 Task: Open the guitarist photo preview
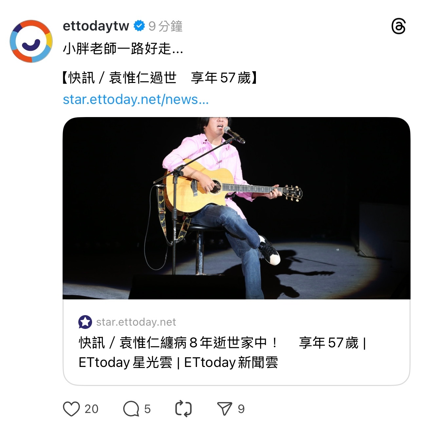pyautogui.click(x=236, y=208)
